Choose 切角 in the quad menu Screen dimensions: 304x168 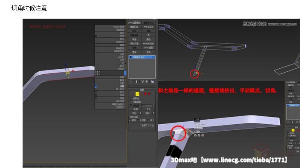click(x=122, y=95)
